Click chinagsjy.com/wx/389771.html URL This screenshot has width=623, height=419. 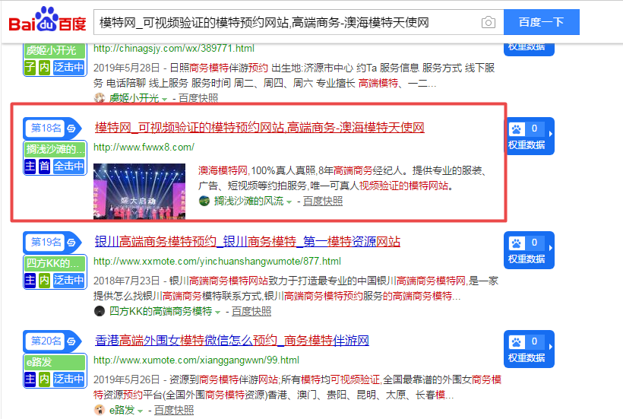(x=174, y=49)
